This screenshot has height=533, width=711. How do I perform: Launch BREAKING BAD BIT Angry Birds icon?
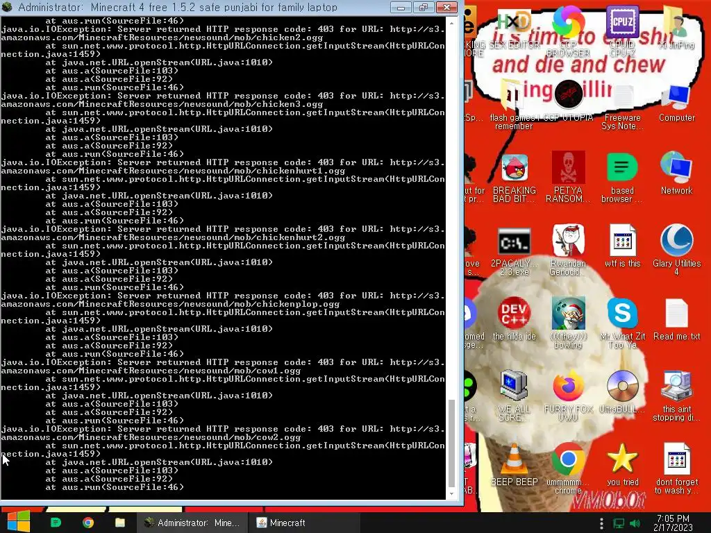[x=515, y=169]
